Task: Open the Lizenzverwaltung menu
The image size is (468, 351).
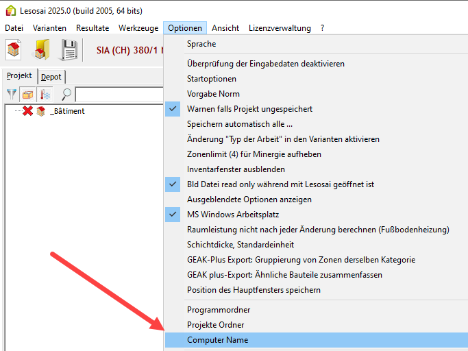Action: (x=280, y=28)
